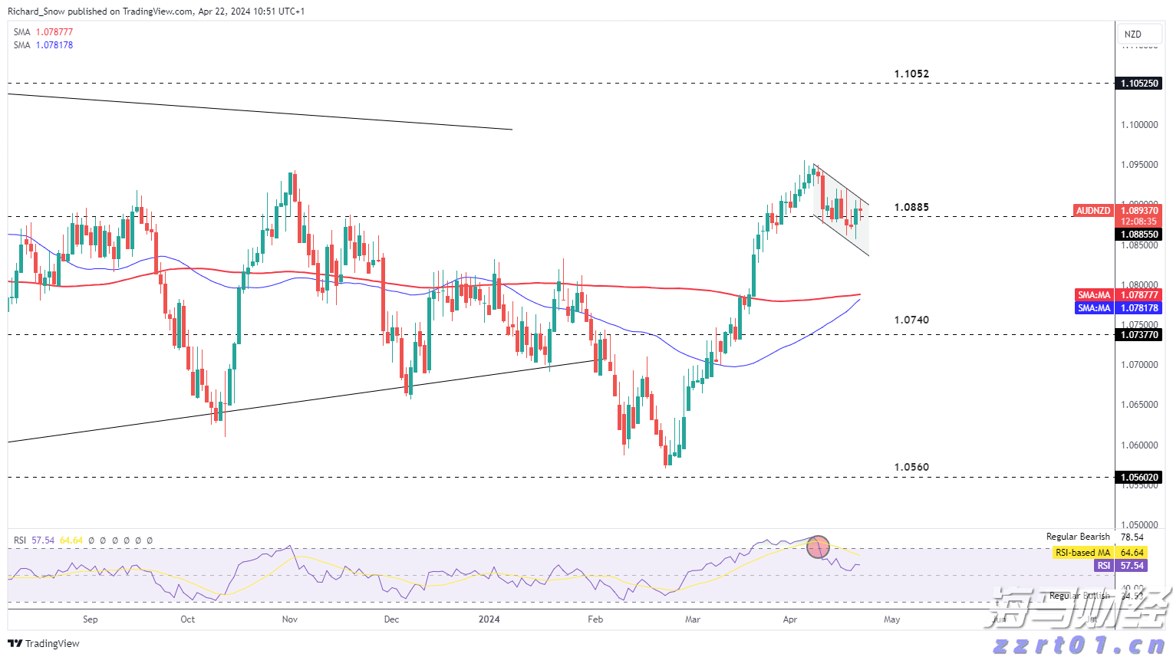Click the AUDNZD symbol price tag

coord(1093,210)
